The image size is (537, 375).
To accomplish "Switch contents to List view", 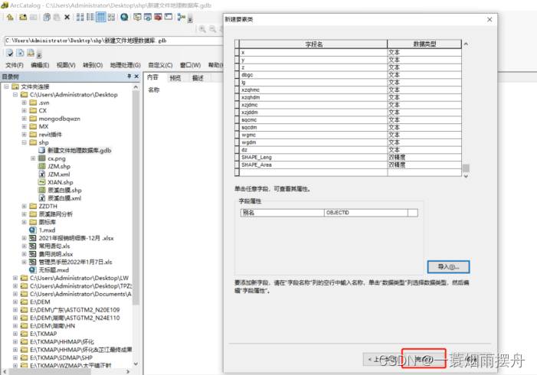I will pos(90,17).
